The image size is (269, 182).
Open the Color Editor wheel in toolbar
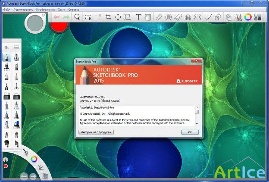tap(248, 17)
